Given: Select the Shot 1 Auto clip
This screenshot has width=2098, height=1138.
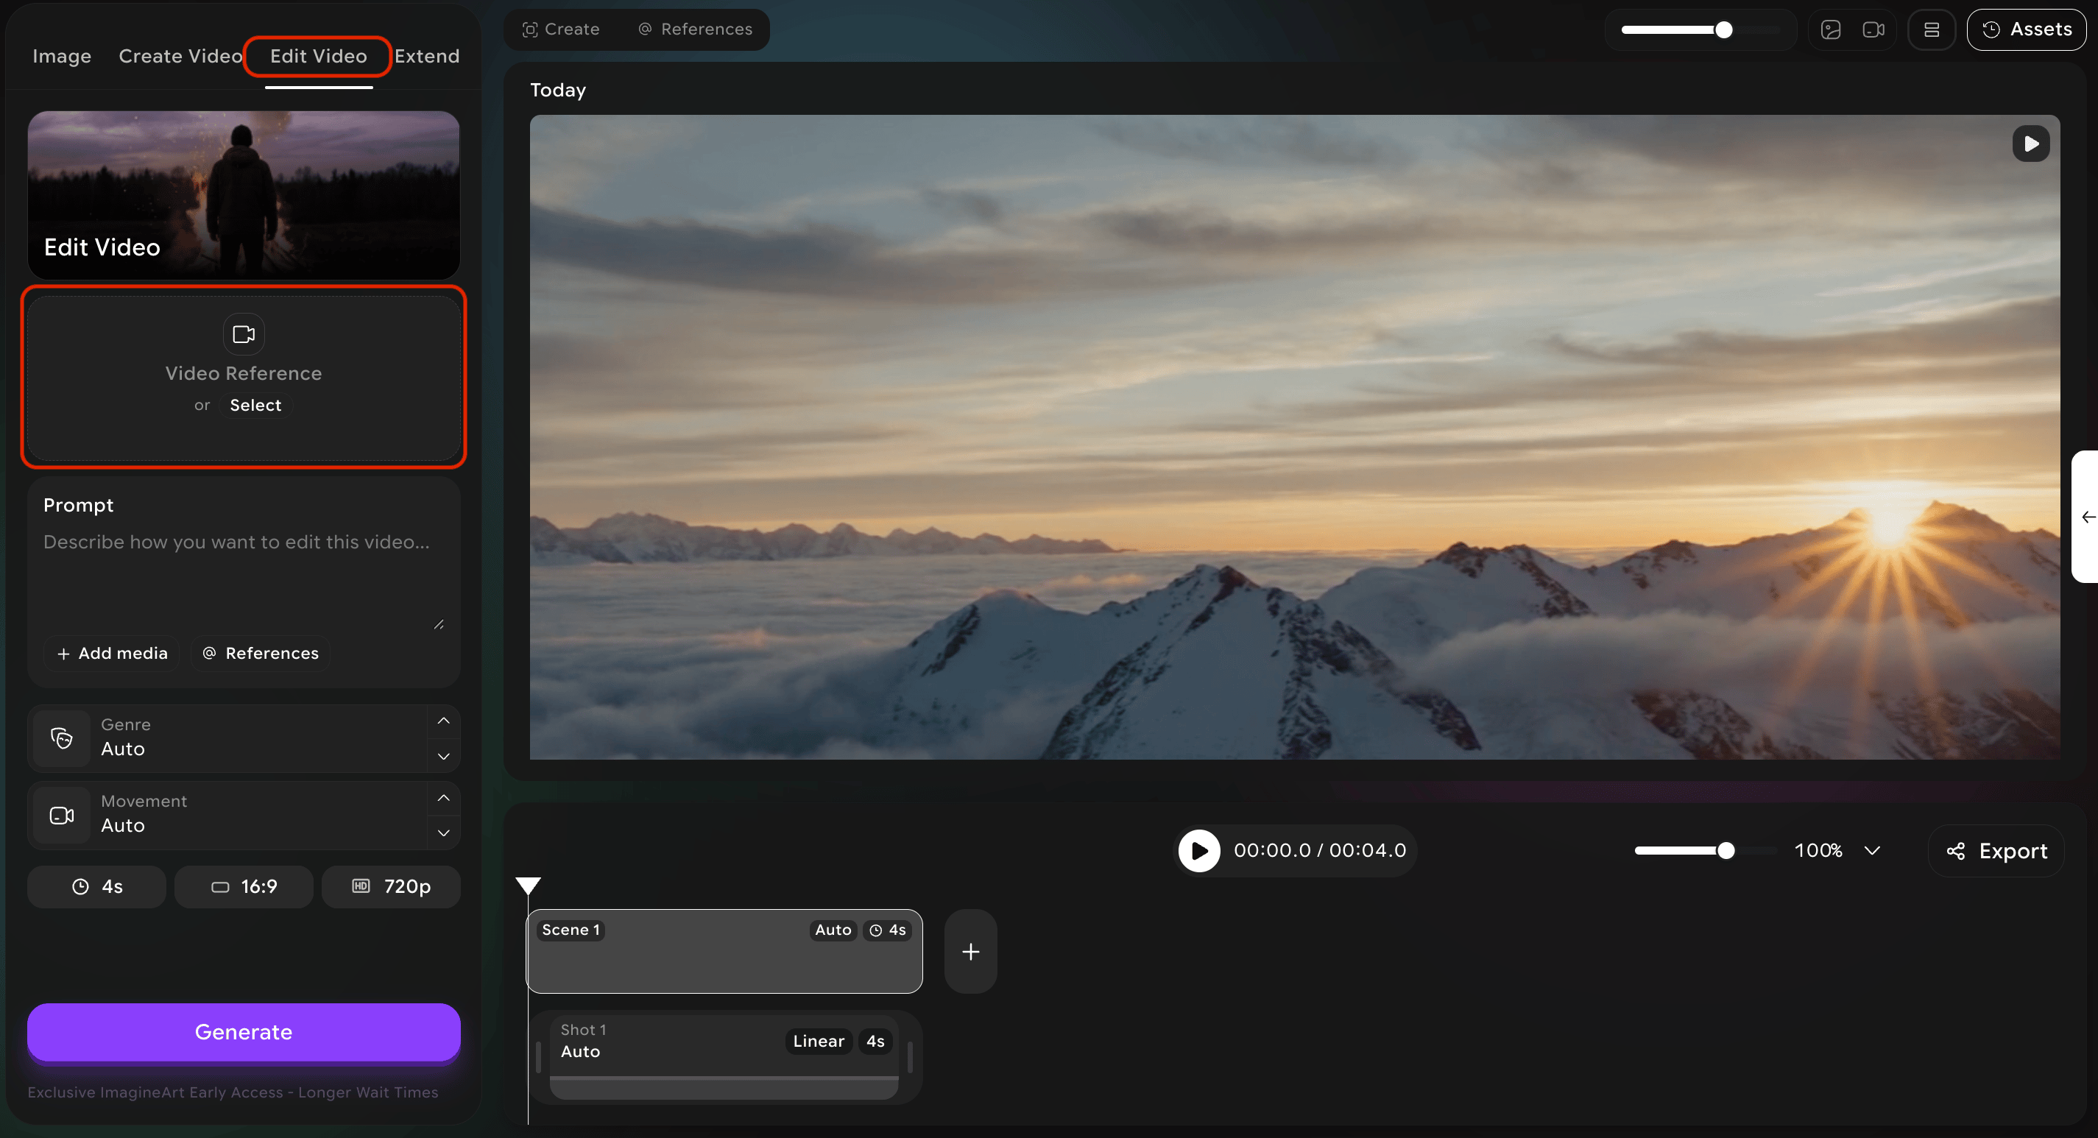Looking at the screenshot, I should pos(724,1056).
